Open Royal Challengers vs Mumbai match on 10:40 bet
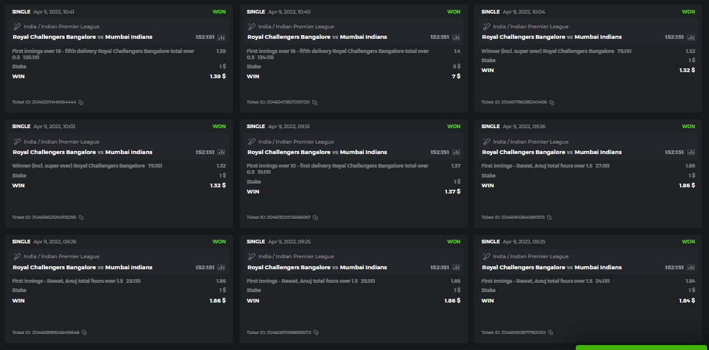Screen dimensions: 709x350 pos(317,37)
